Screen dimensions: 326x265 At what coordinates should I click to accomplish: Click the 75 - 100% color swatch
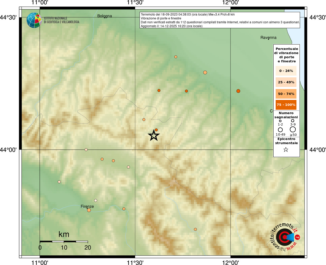pos(286,105)
